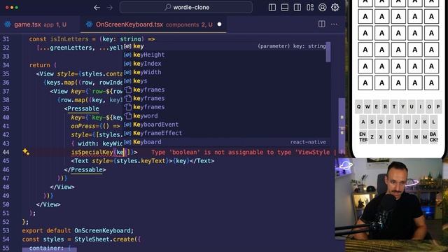This screenshot has height=252, width=448.
Task: Open the customize layout icon
Action: coord(310,8)
